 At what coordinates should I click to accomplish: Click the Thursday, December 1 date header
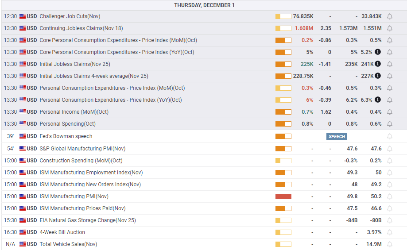(x=204, y=5)
